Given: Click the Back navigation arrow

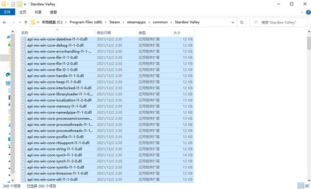Looking at the screenshot, I should click(x=4, y=22).
